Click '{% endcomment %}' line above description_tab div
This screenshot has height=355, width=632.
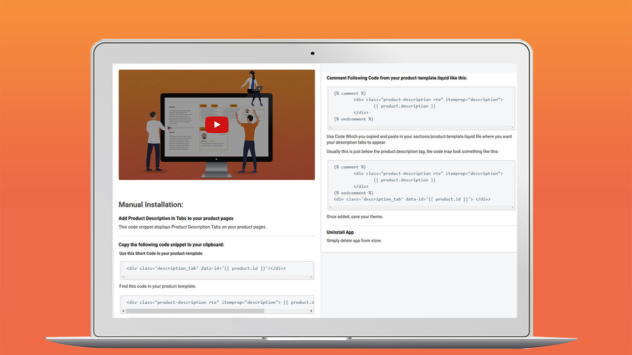[x=354, y=193]
